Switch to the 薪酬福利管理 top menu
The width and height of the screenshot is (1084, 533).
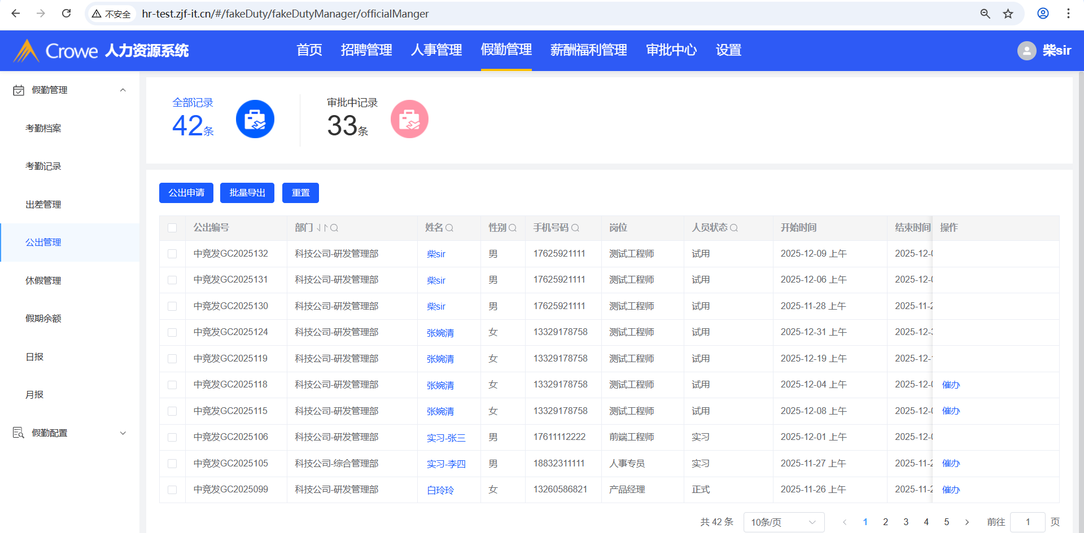click(588, 50)
